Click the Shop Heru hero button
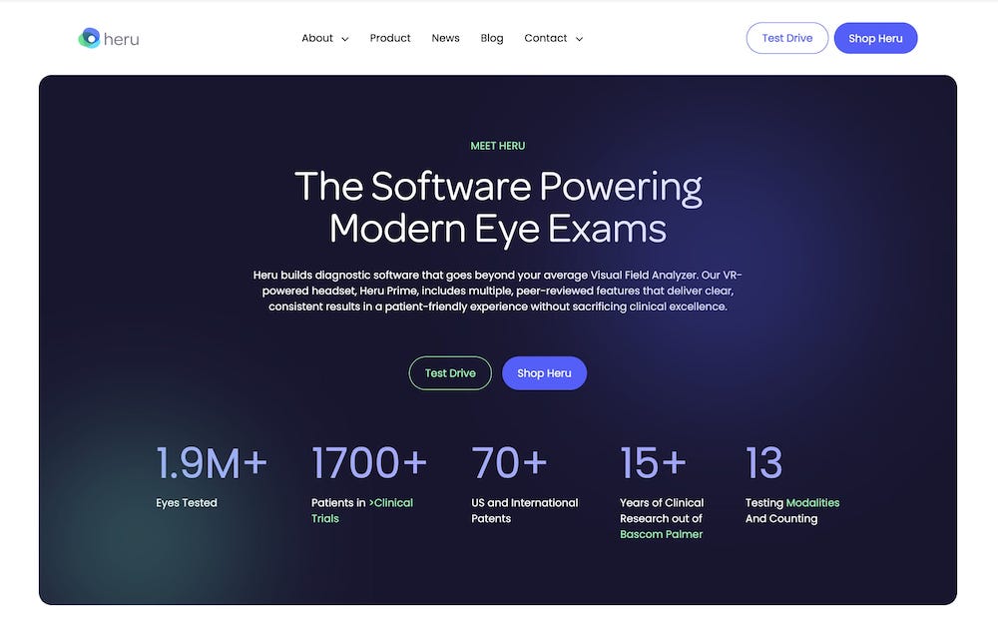 click(x=544, y=373)
